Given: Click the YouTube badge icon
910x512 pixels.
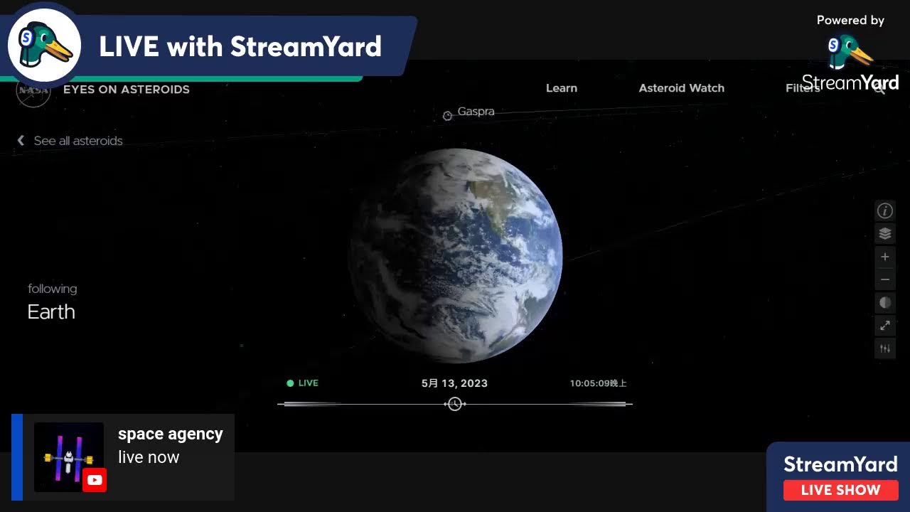Looking at the screenshot, I should 95,480.
